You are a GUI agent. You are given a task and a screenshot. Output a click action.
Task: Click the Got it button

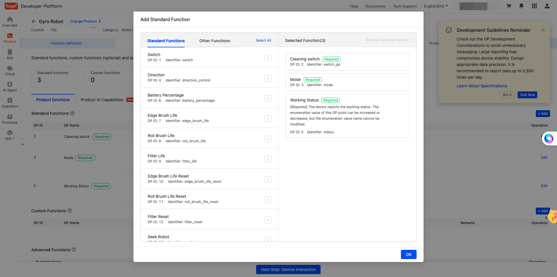pyautogui.click(x=507, y=95)
